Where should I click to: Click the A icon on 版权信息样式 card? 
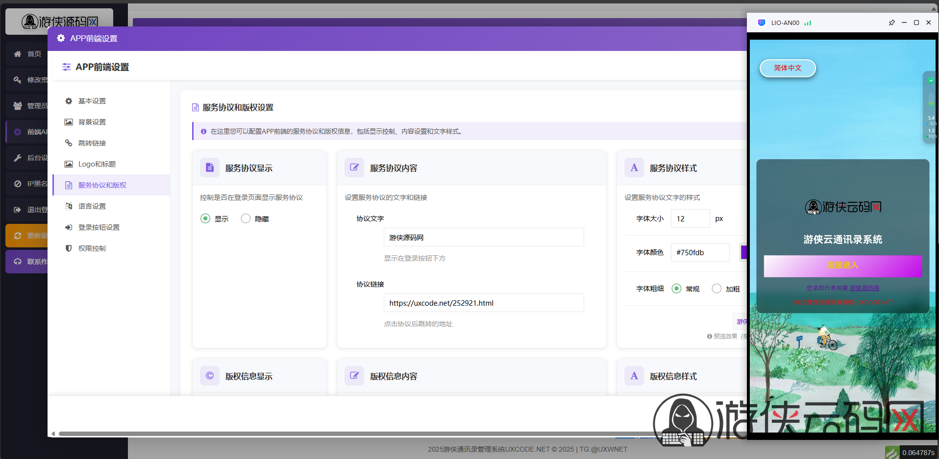[x=634, y=376]
